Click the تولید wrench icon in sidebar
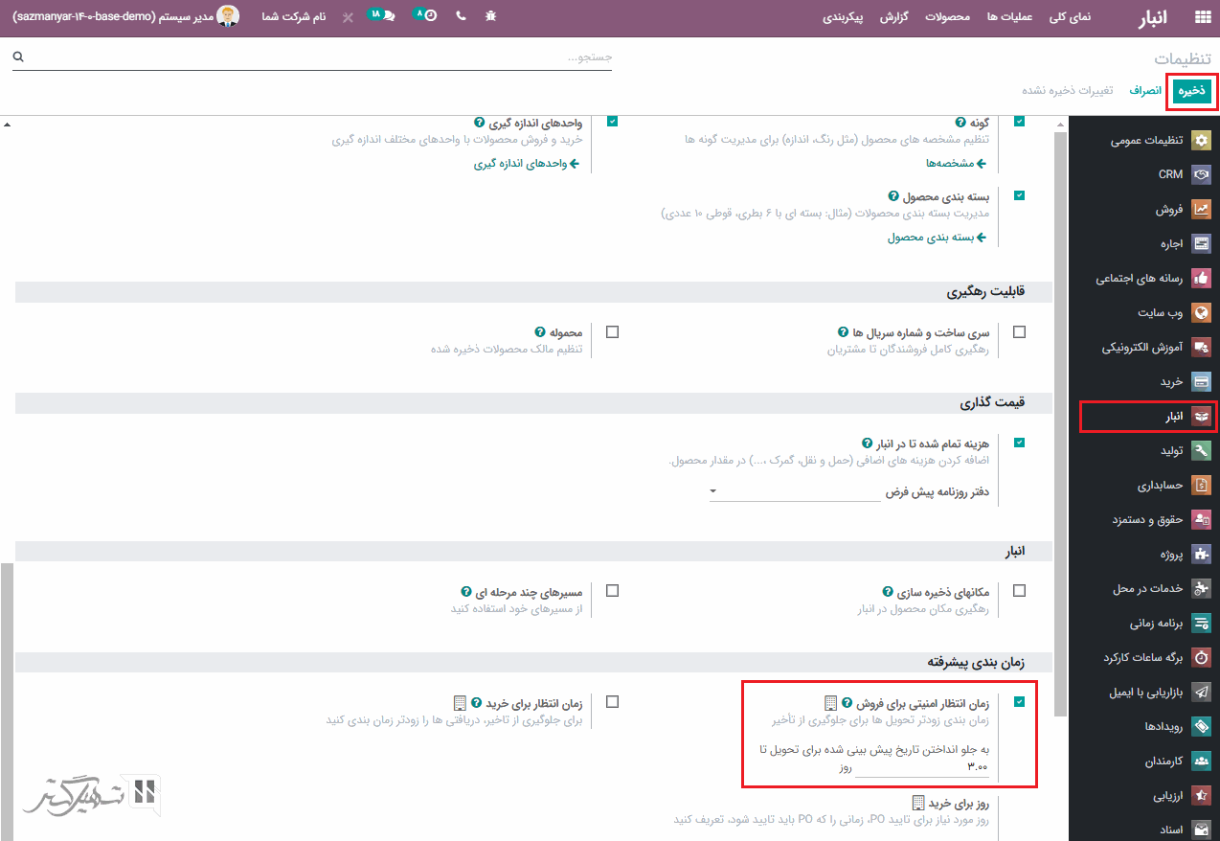The height and width of the screenshot is (841, 1220). click(1201, 450)
